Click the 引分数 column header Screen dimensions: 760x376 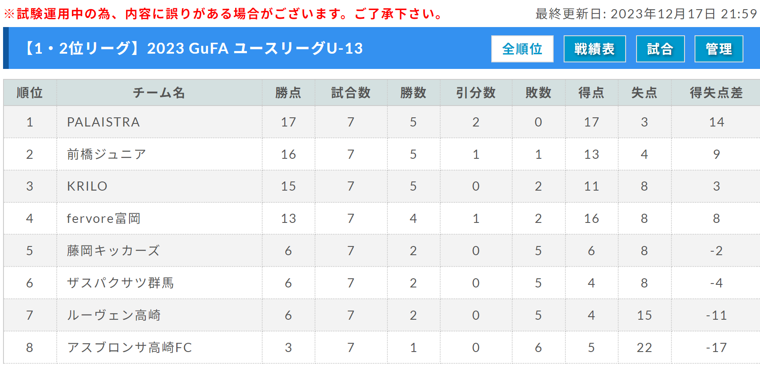[476, 92]
